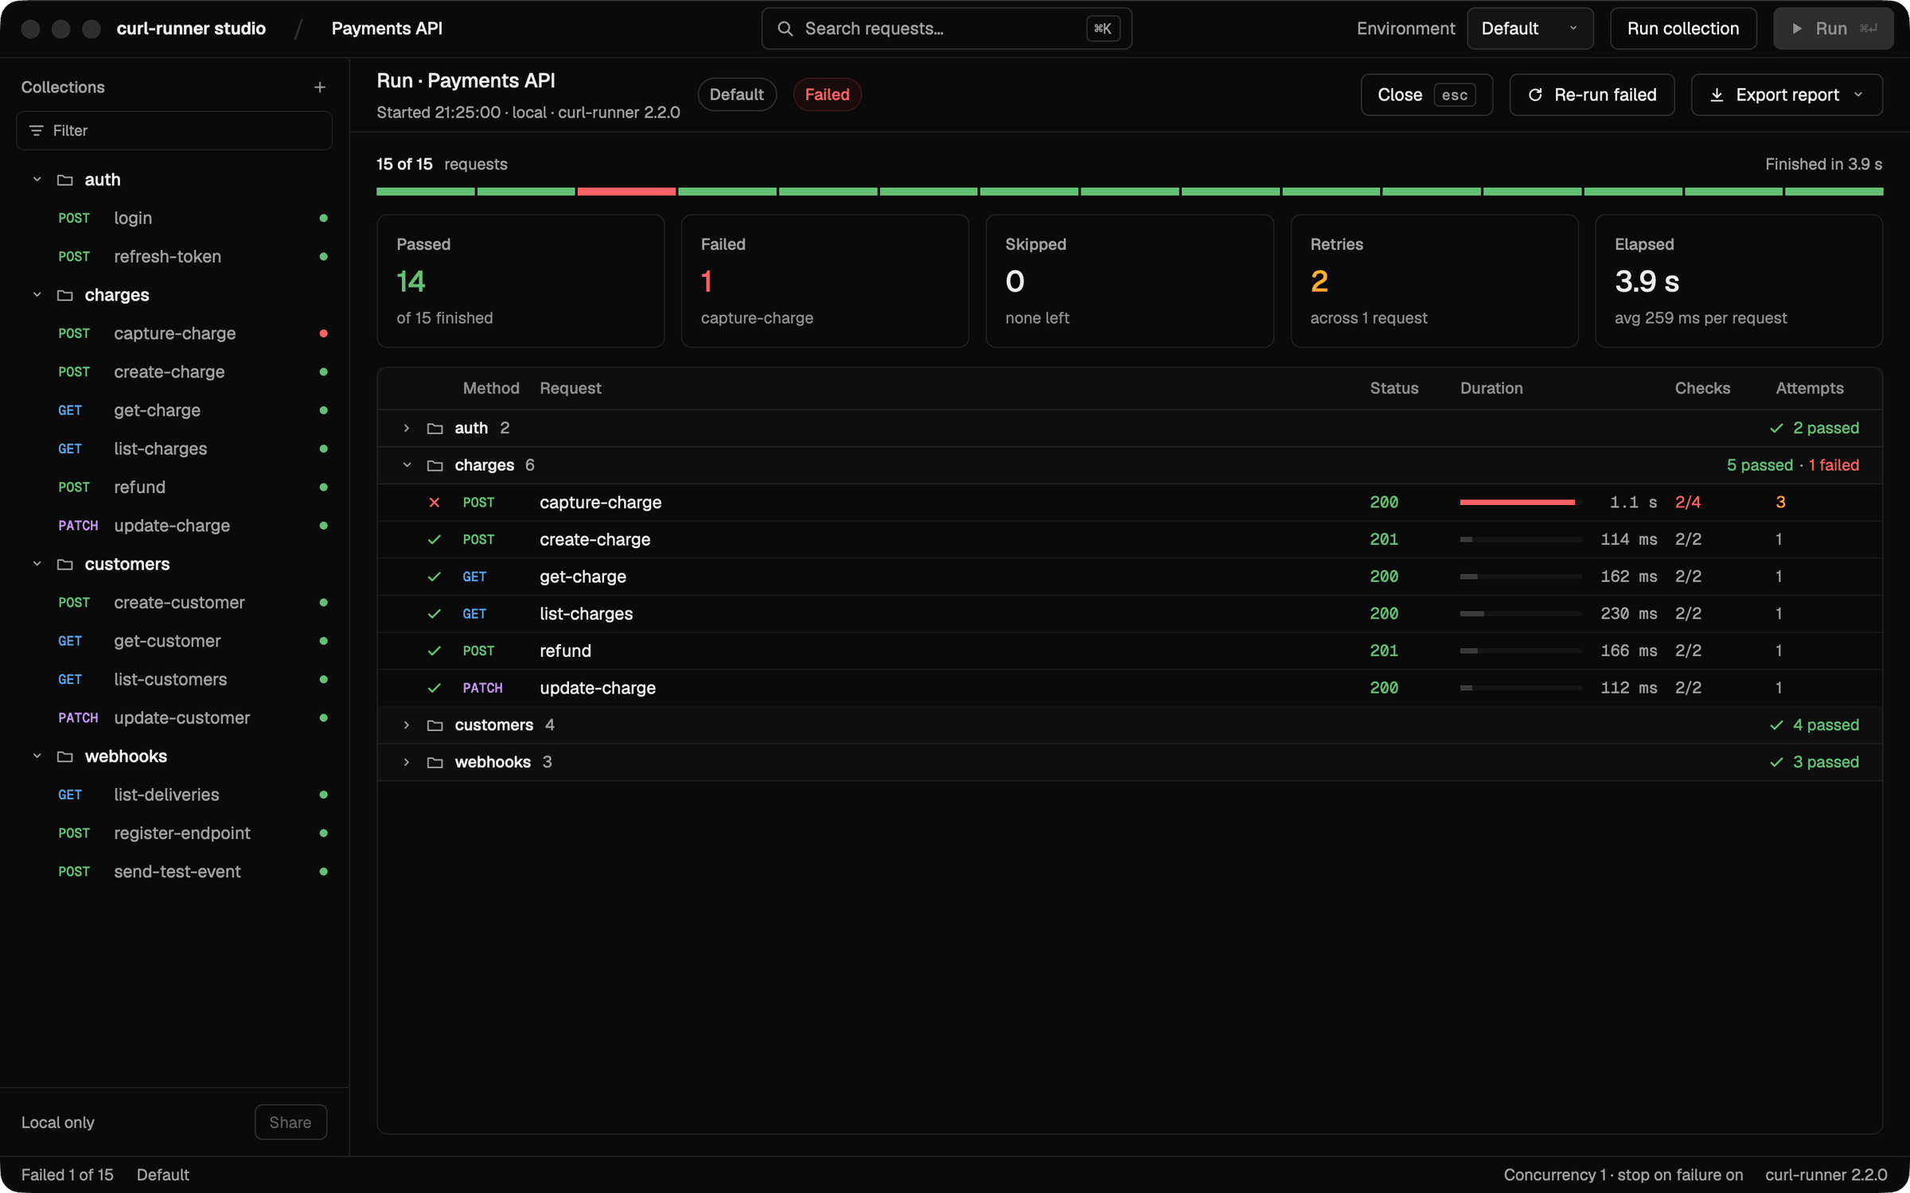Click the ⌘K shortcut badge in search
The width and height of the screenshot is (1910, 1193).
coord(1103,29)
